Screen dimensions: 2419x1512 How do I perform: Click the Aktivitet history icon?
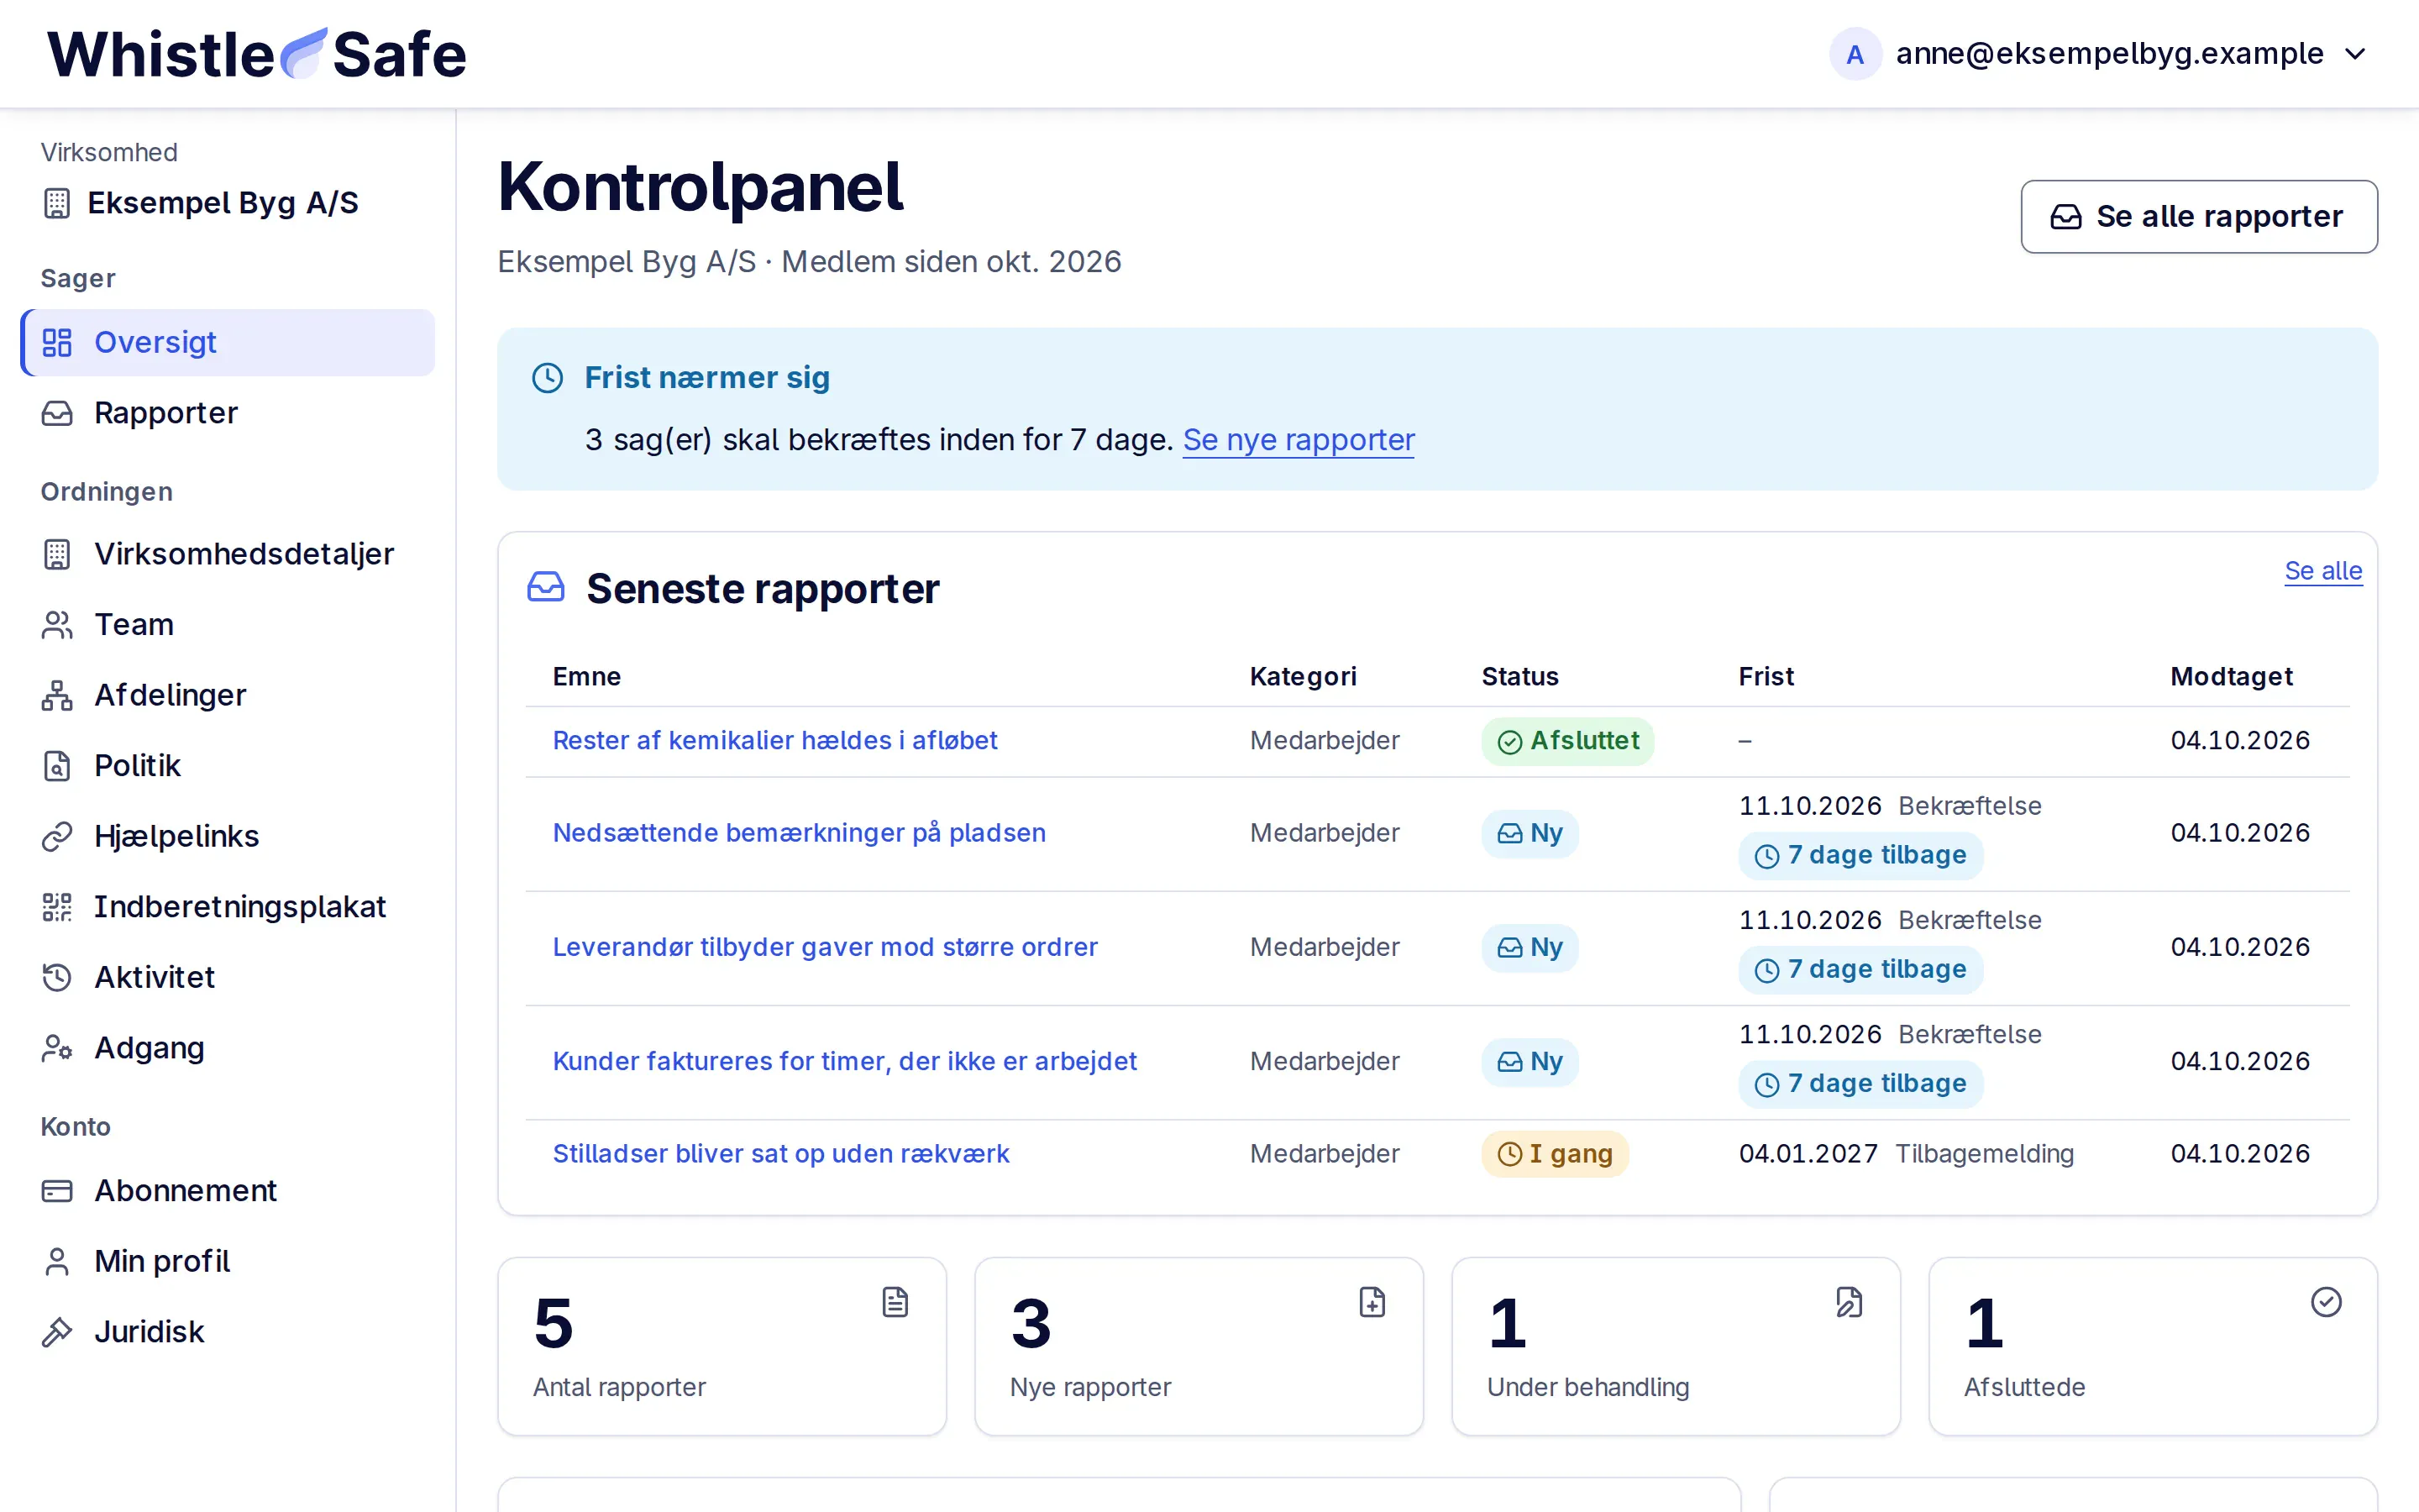[x=57, y=977]
